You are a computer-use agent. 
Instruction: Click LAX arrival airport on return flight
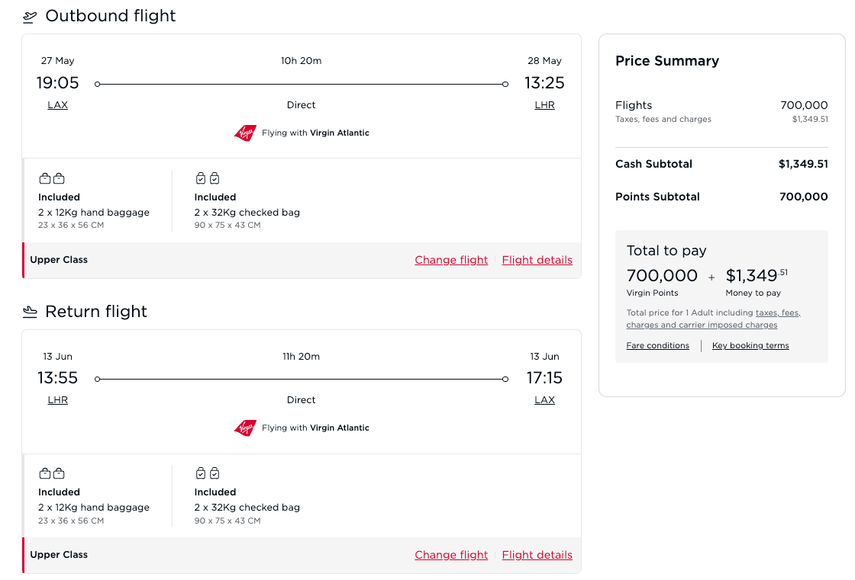coord(544,400)
